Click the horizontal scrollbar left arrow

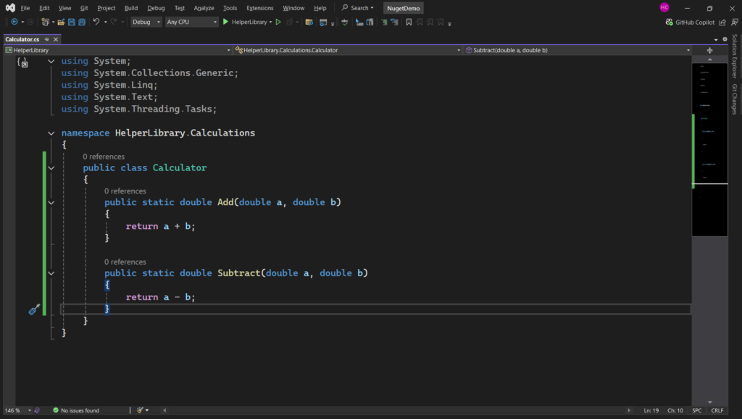point(164,410)
